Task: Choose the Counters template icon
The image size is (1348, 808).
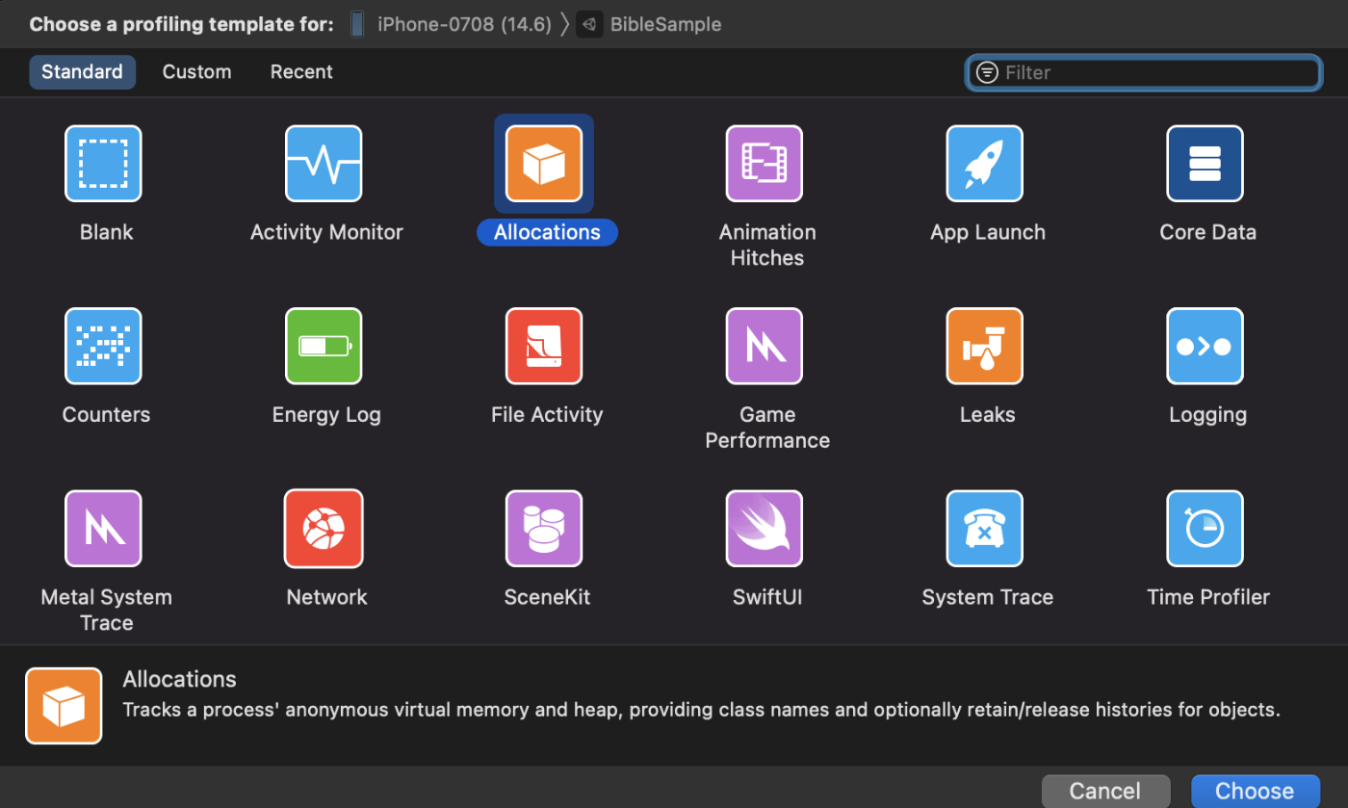Action: (x=103, y=346)
